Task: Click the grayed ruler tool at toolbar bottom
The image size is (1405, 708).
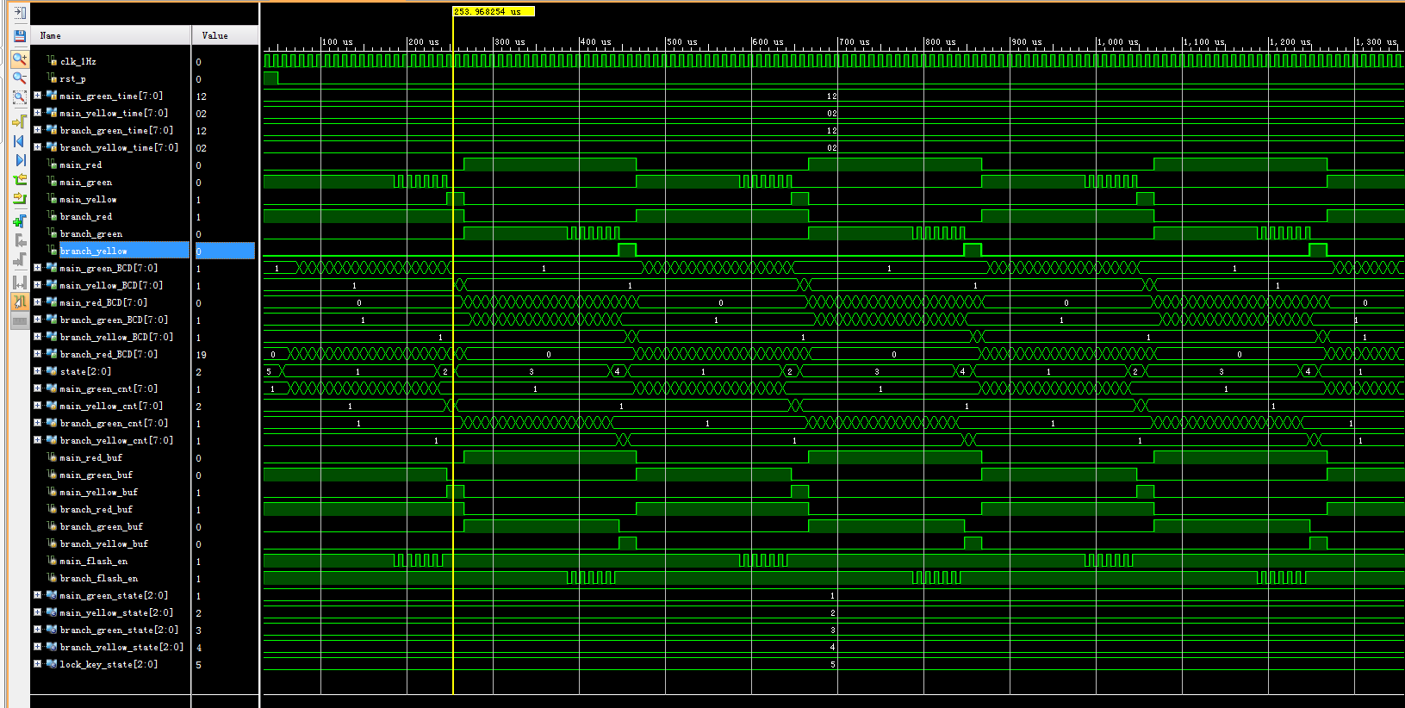Action: [19, 320]
